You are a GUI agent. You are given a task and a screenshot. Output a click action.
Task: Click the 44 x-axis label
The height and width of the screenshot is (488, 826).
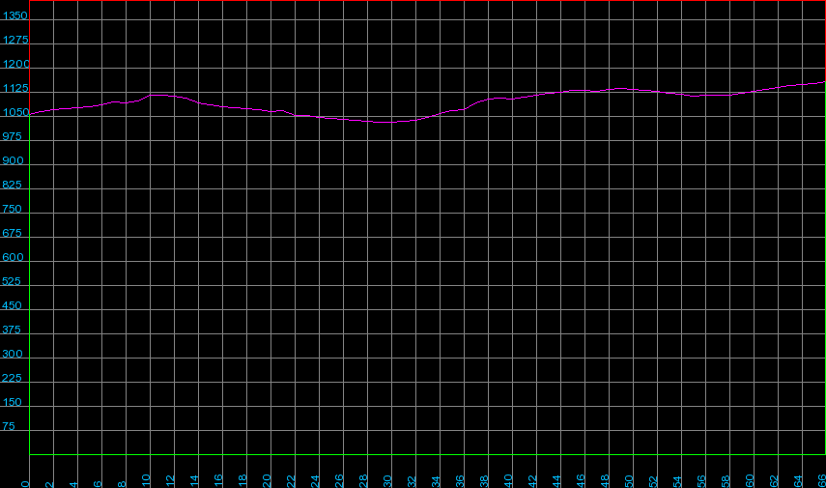[556, 481]
